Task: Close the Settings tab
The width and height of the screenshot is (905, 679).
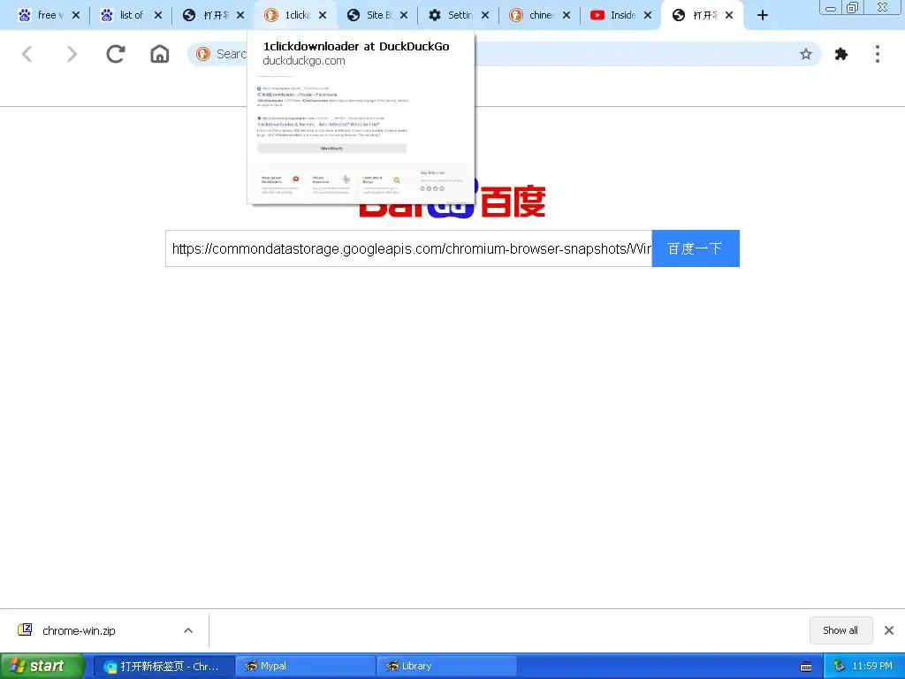Action: click(485, 15)
